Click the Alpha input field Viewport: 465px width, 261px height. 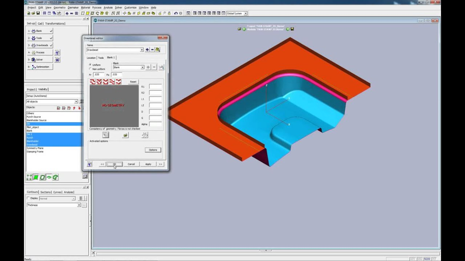(155, 124)
